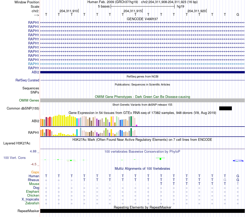This screenshot has width=245, height=217.
Task: Click Multiz Alignments of 100 Vertebrates title
Action: (x=142, y=169)
